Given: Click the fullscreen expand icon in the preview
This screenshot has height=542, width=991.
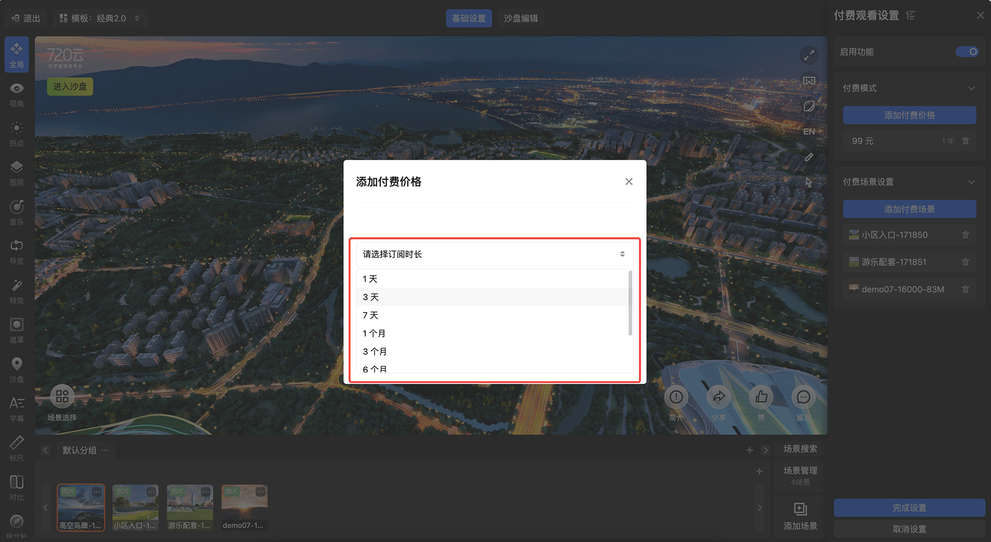Looking at the screenshot, I should point(809,55).
